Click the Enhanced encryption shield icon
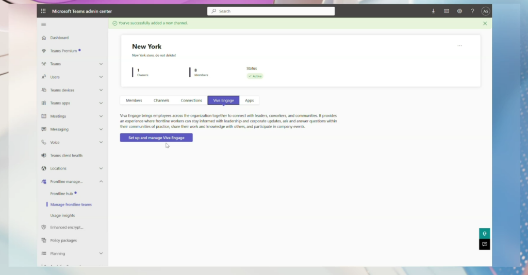 click(x=44, y=227)
